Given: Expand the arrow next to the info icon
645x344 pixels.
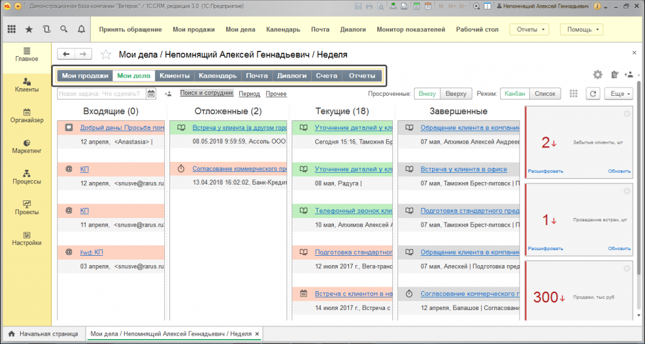Looking at the screenshot, I should [605, 6].
